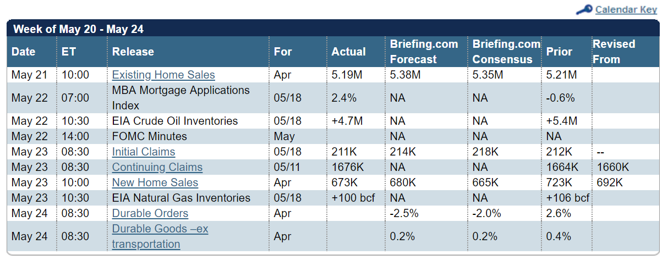
Task: Select the Briefing.com Consensus column header
Action: 506,52
